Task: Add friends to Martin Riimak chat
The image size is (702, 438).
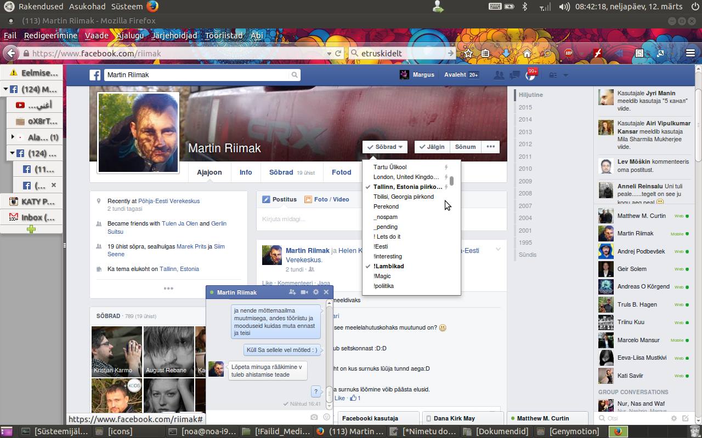Action: click(x=292, y=292)
